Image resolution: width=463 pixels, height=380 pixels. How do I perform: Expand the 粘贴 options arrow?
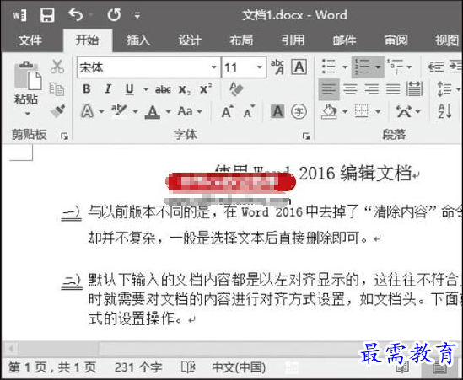click(x=28, y=114)
